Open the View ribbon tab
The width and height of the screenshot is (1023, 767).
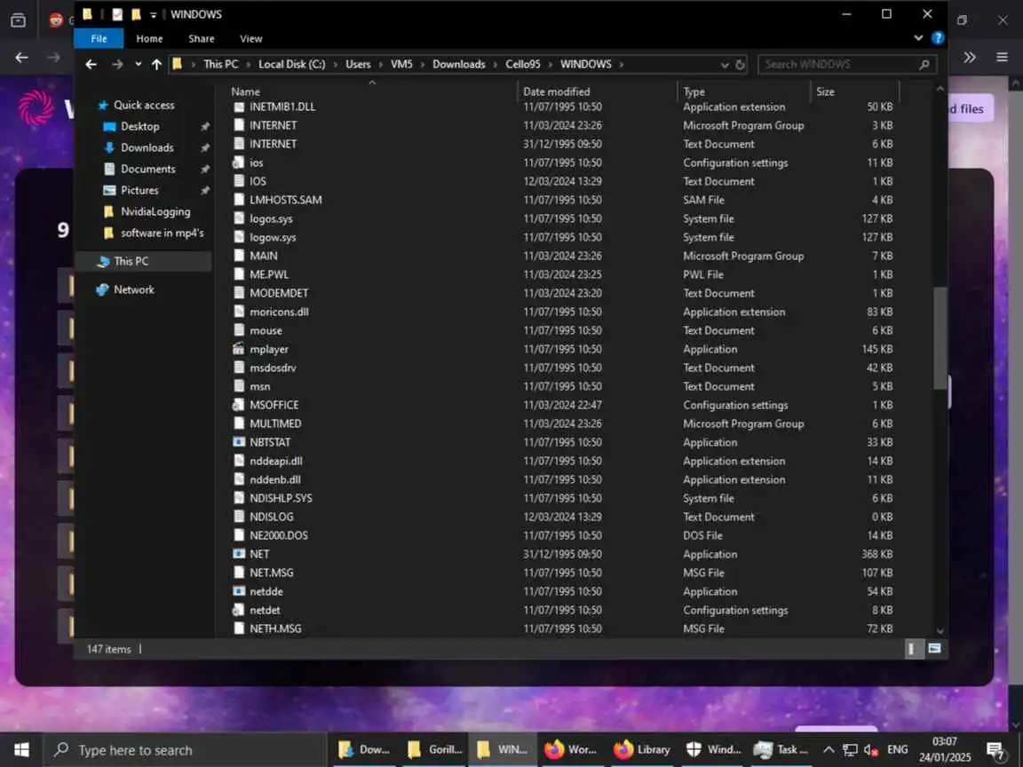tap(250, 38)
